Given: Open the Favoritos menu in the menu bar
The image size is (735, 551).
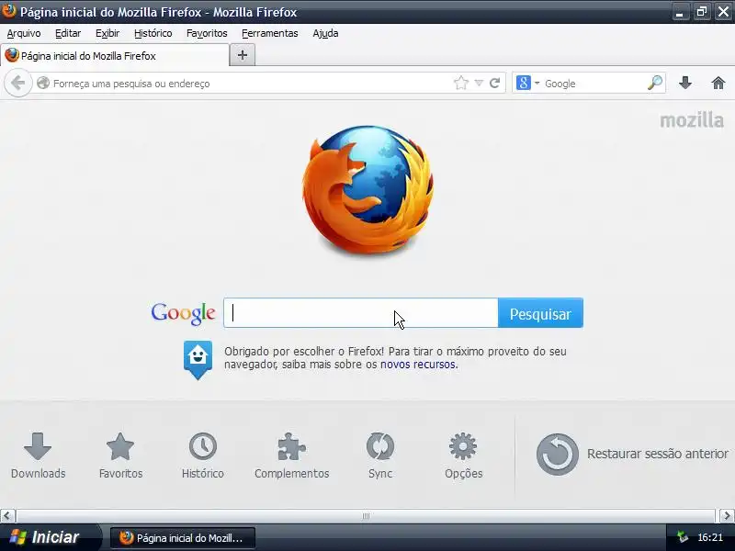Looking at the screenshot, I should tap(207, 33).
